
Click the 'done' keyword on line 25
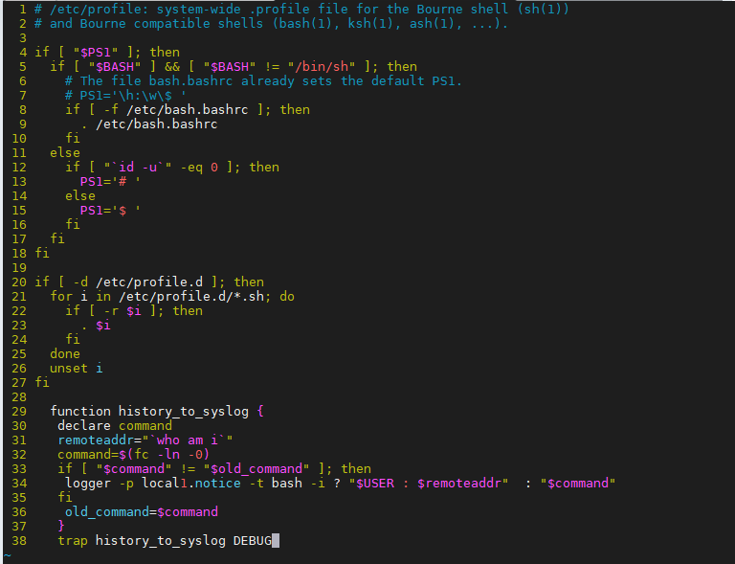(65, 354)
